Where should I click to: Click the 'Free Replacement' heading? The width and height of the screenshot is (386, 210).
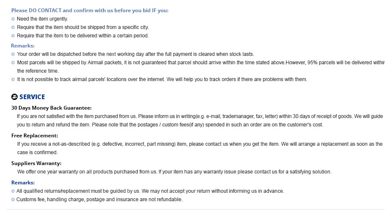point(35,136)
